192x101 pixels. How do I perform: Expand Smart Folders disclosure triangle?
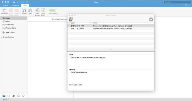(2, 37)
